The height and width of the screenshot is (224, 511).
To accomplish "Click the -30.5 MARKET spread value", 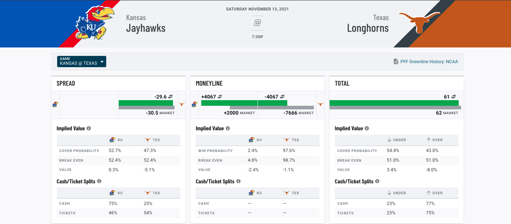I will [160, 113].
